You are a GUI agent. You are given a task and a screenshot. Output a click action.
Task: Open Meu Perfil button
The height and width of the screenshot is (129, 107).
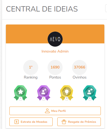coord(55,111)
